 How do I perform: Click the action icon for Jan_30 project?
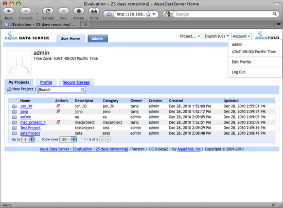tap(58, 106)
